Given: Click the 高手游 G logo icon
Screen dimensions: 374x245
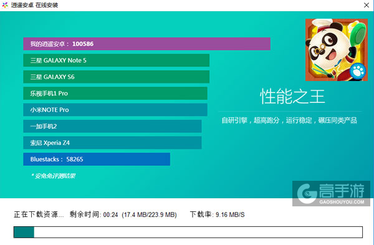Looking at the screenshot, I should 307,193.
